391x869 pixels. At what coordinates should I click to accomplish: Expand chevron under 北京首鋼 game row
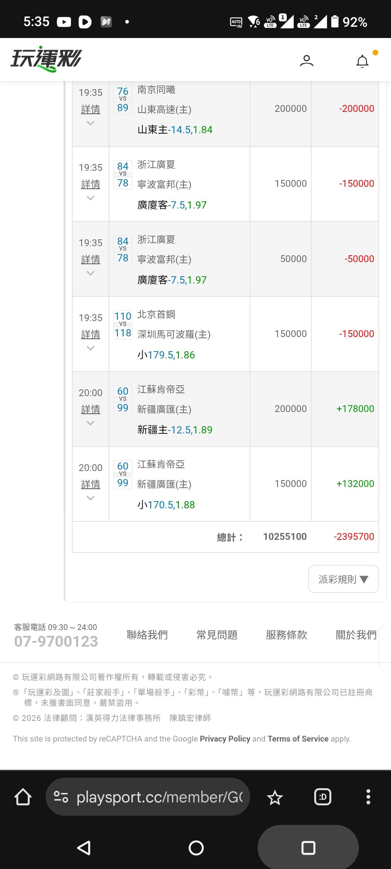click(91, 348)
